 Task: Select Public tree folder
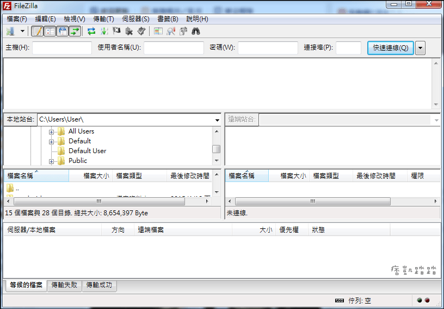(78, 161)
